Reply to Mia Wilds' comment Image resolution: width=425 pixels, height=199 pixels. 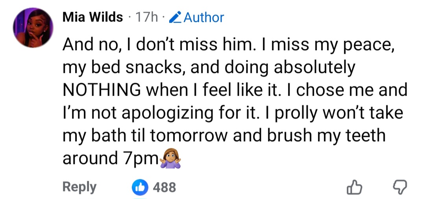(x=79, y=187)
